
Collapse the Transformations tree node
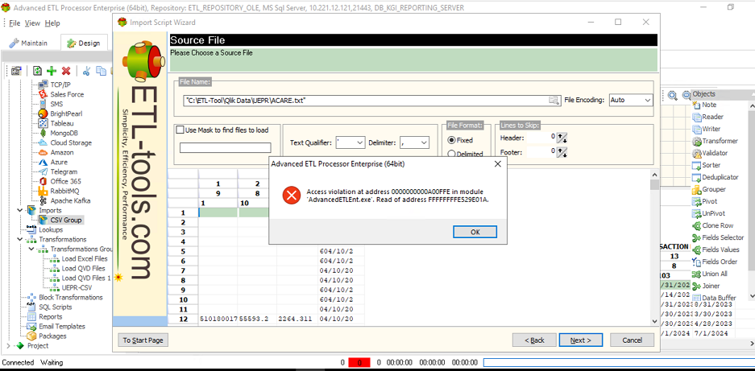pyautogui.click(x=20, y=239)
